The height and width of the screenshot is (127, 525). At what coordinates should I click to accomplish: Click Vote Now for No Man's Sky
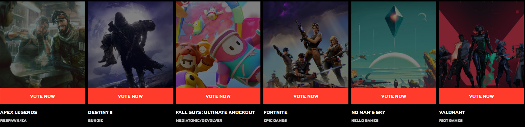(x=394, y=96)
